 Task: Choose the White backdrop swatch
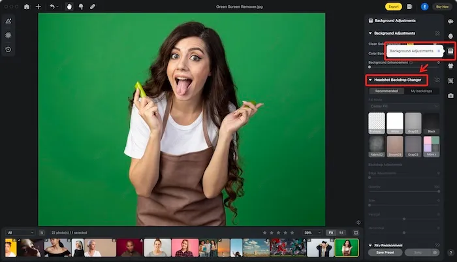(395, 123)
